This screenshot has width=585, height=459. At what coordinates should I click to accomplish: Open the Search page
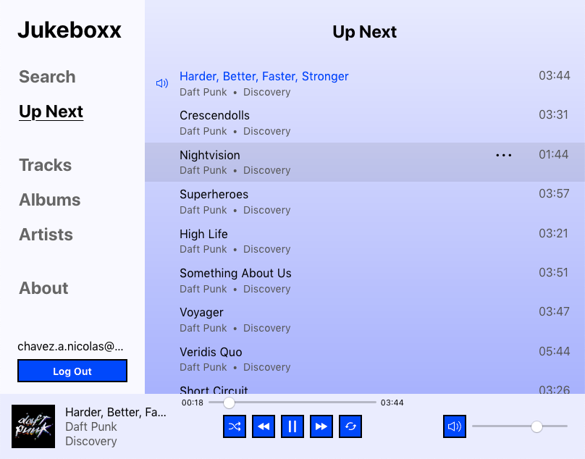click(x=47, y=77)
